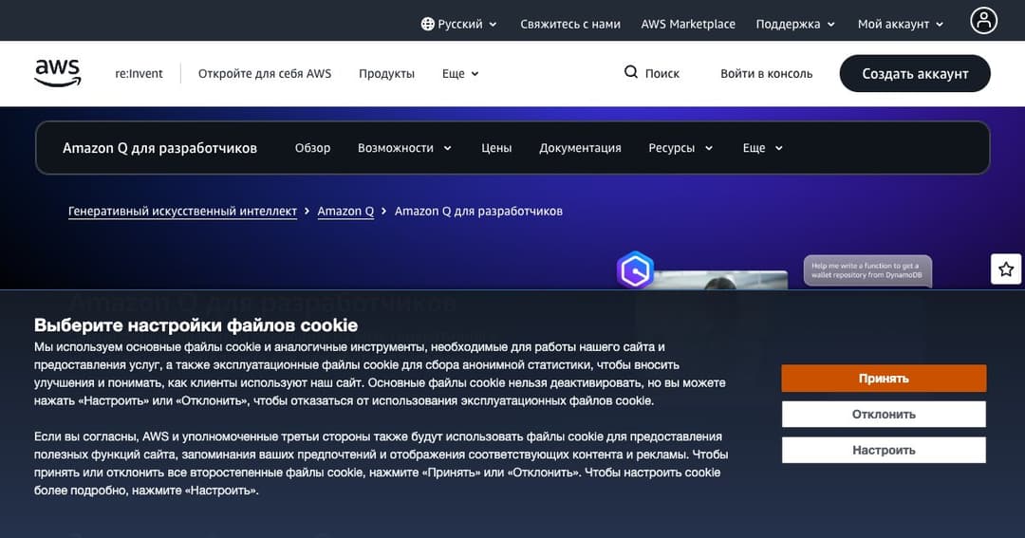Decline cookies with Отклонить button

[x=884, y=415]
